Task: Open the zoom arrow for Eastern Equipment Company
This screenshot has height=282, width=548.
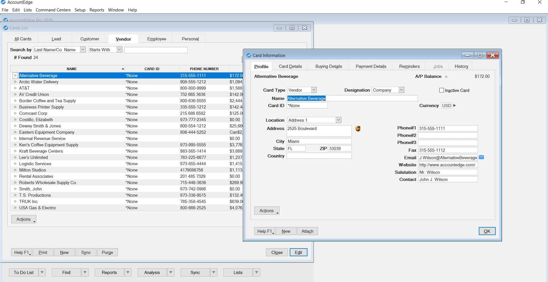Action: pyautogui.click(x=15, y=132)
